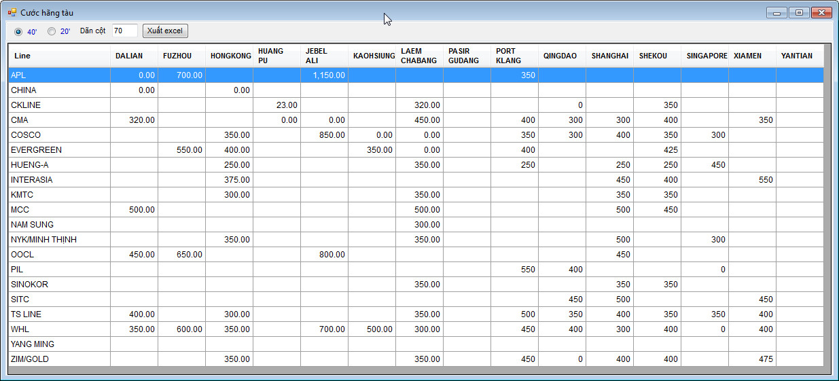Click the PORT KLANG column header
This screenshot has height=381, width=839.
514,56
